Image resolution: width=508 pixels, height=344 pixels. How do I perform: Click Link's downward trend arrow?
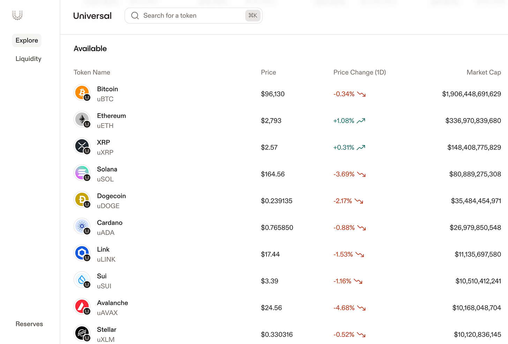tap(360, 254)
